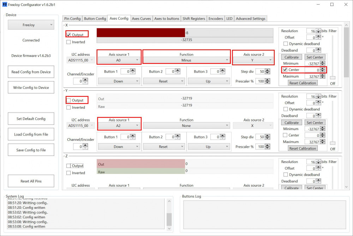
Task: Click the X axis Filter slider handle
Action: [333, 78]
